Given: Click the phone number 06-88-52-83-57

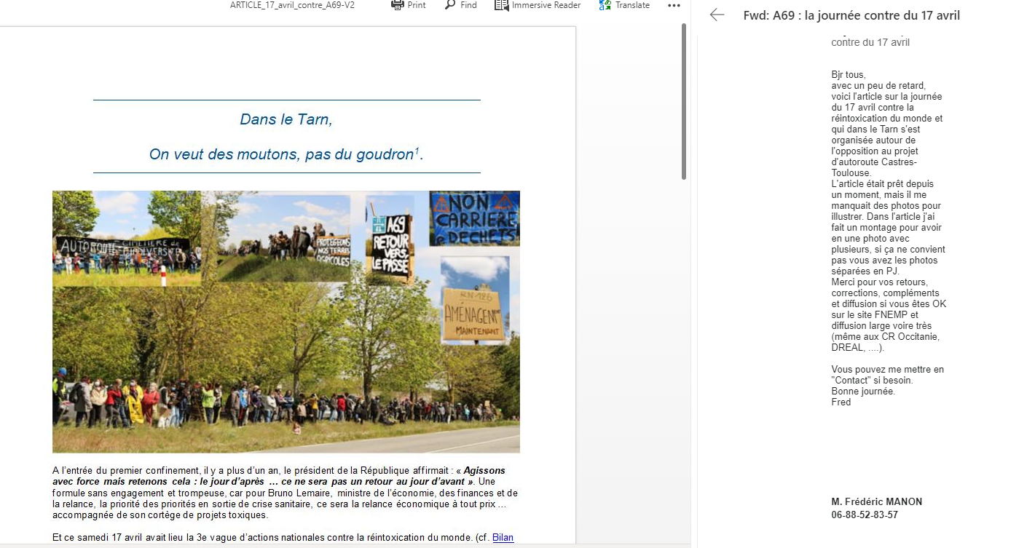Looking at the screenshot, I should pos(865,515).
